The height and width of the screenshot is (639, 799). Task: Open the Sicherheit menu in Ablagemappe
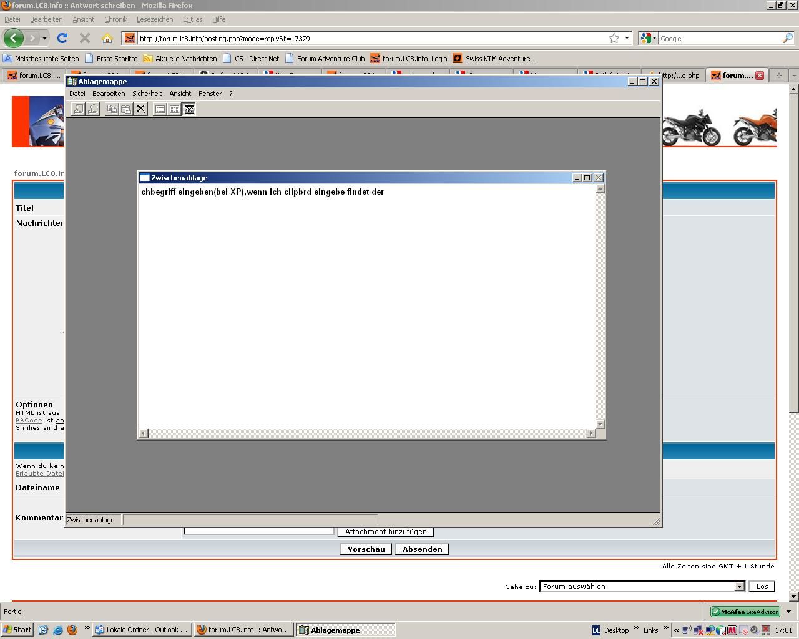click(x=147, y=94)
